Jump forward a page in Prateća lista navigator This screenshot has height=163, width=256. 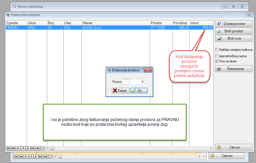point(33,148)
